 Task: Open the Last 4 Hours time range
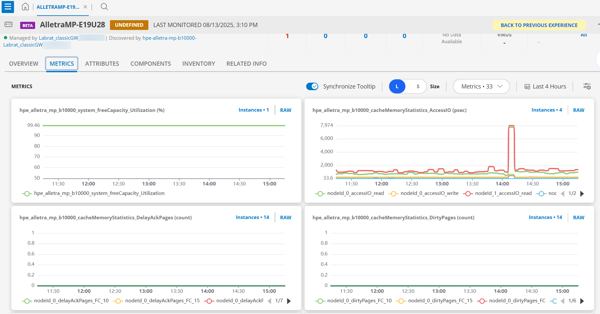pyautogui.click(x=545, y=86)
